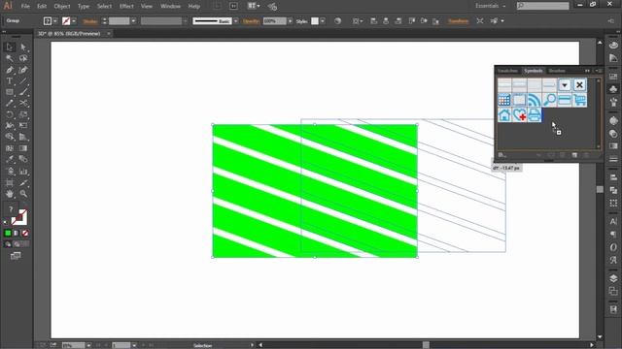This screenshot has height=349, width=622.
Task: Set fill to None (red slash)
Action: (x=25, y=233)
